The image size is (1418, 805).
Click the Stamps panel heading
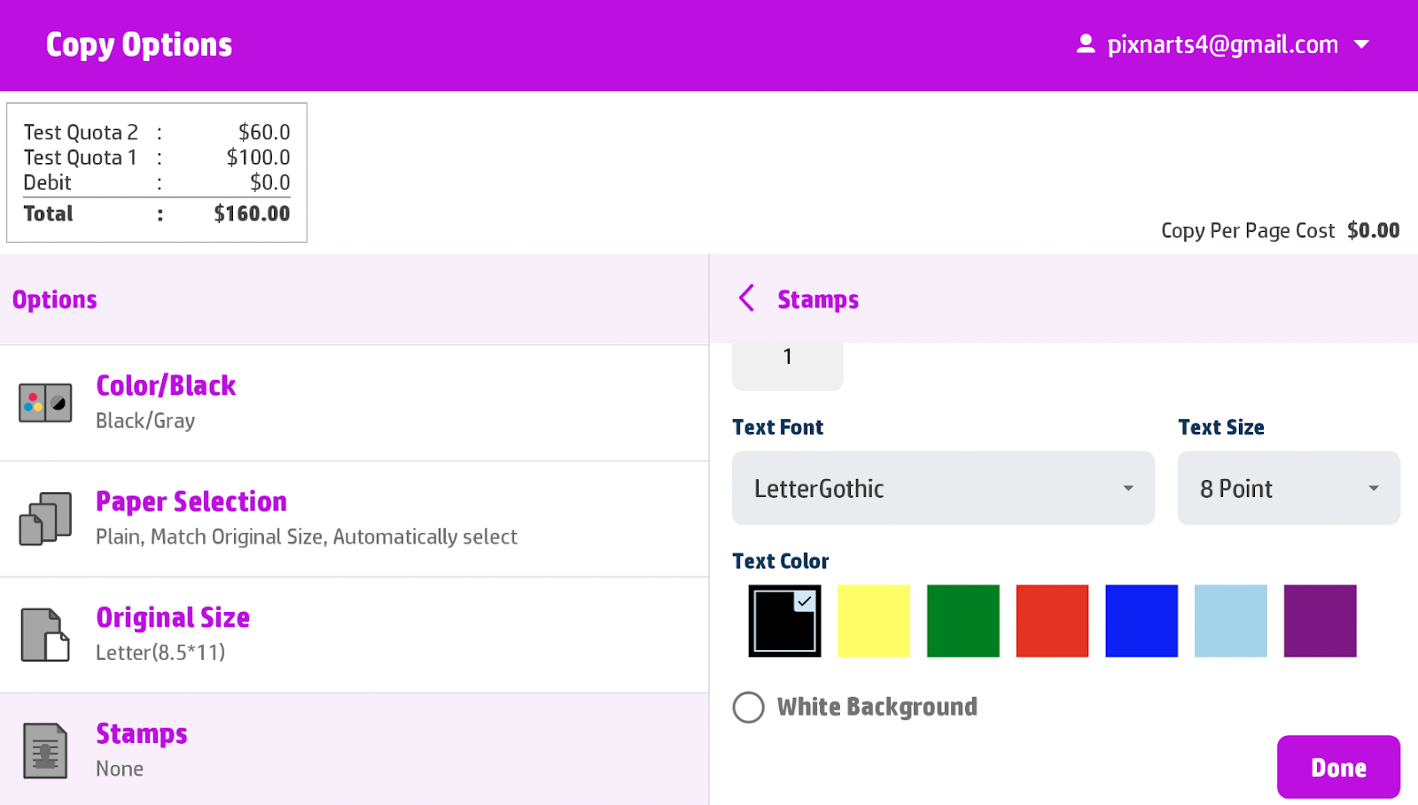pos(818,299)
